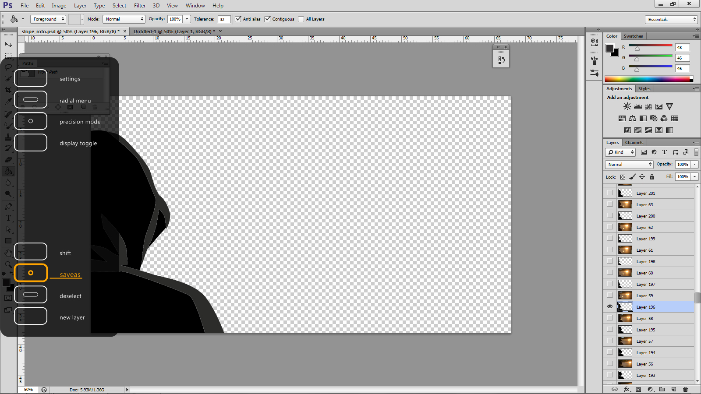Disable the Contiguous option

[x=268, y=19]
